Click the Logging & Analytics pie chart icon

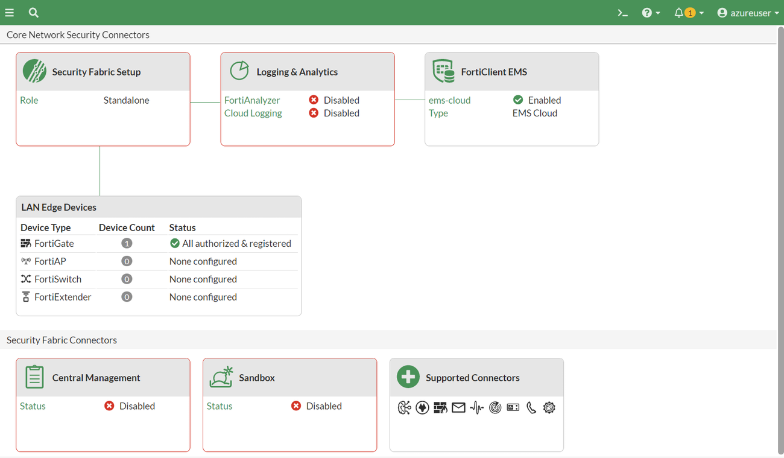pos(239,70)
